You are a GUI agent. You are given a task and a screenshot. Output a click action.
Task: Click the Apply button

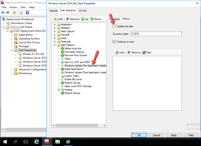point(173,135)
